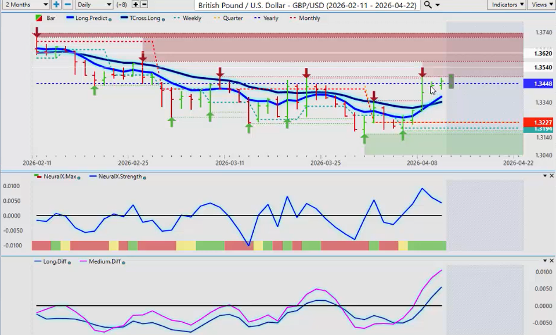Click the Bar chart type legend icon
Screen dimensions: 556x335
click(39, 19)
